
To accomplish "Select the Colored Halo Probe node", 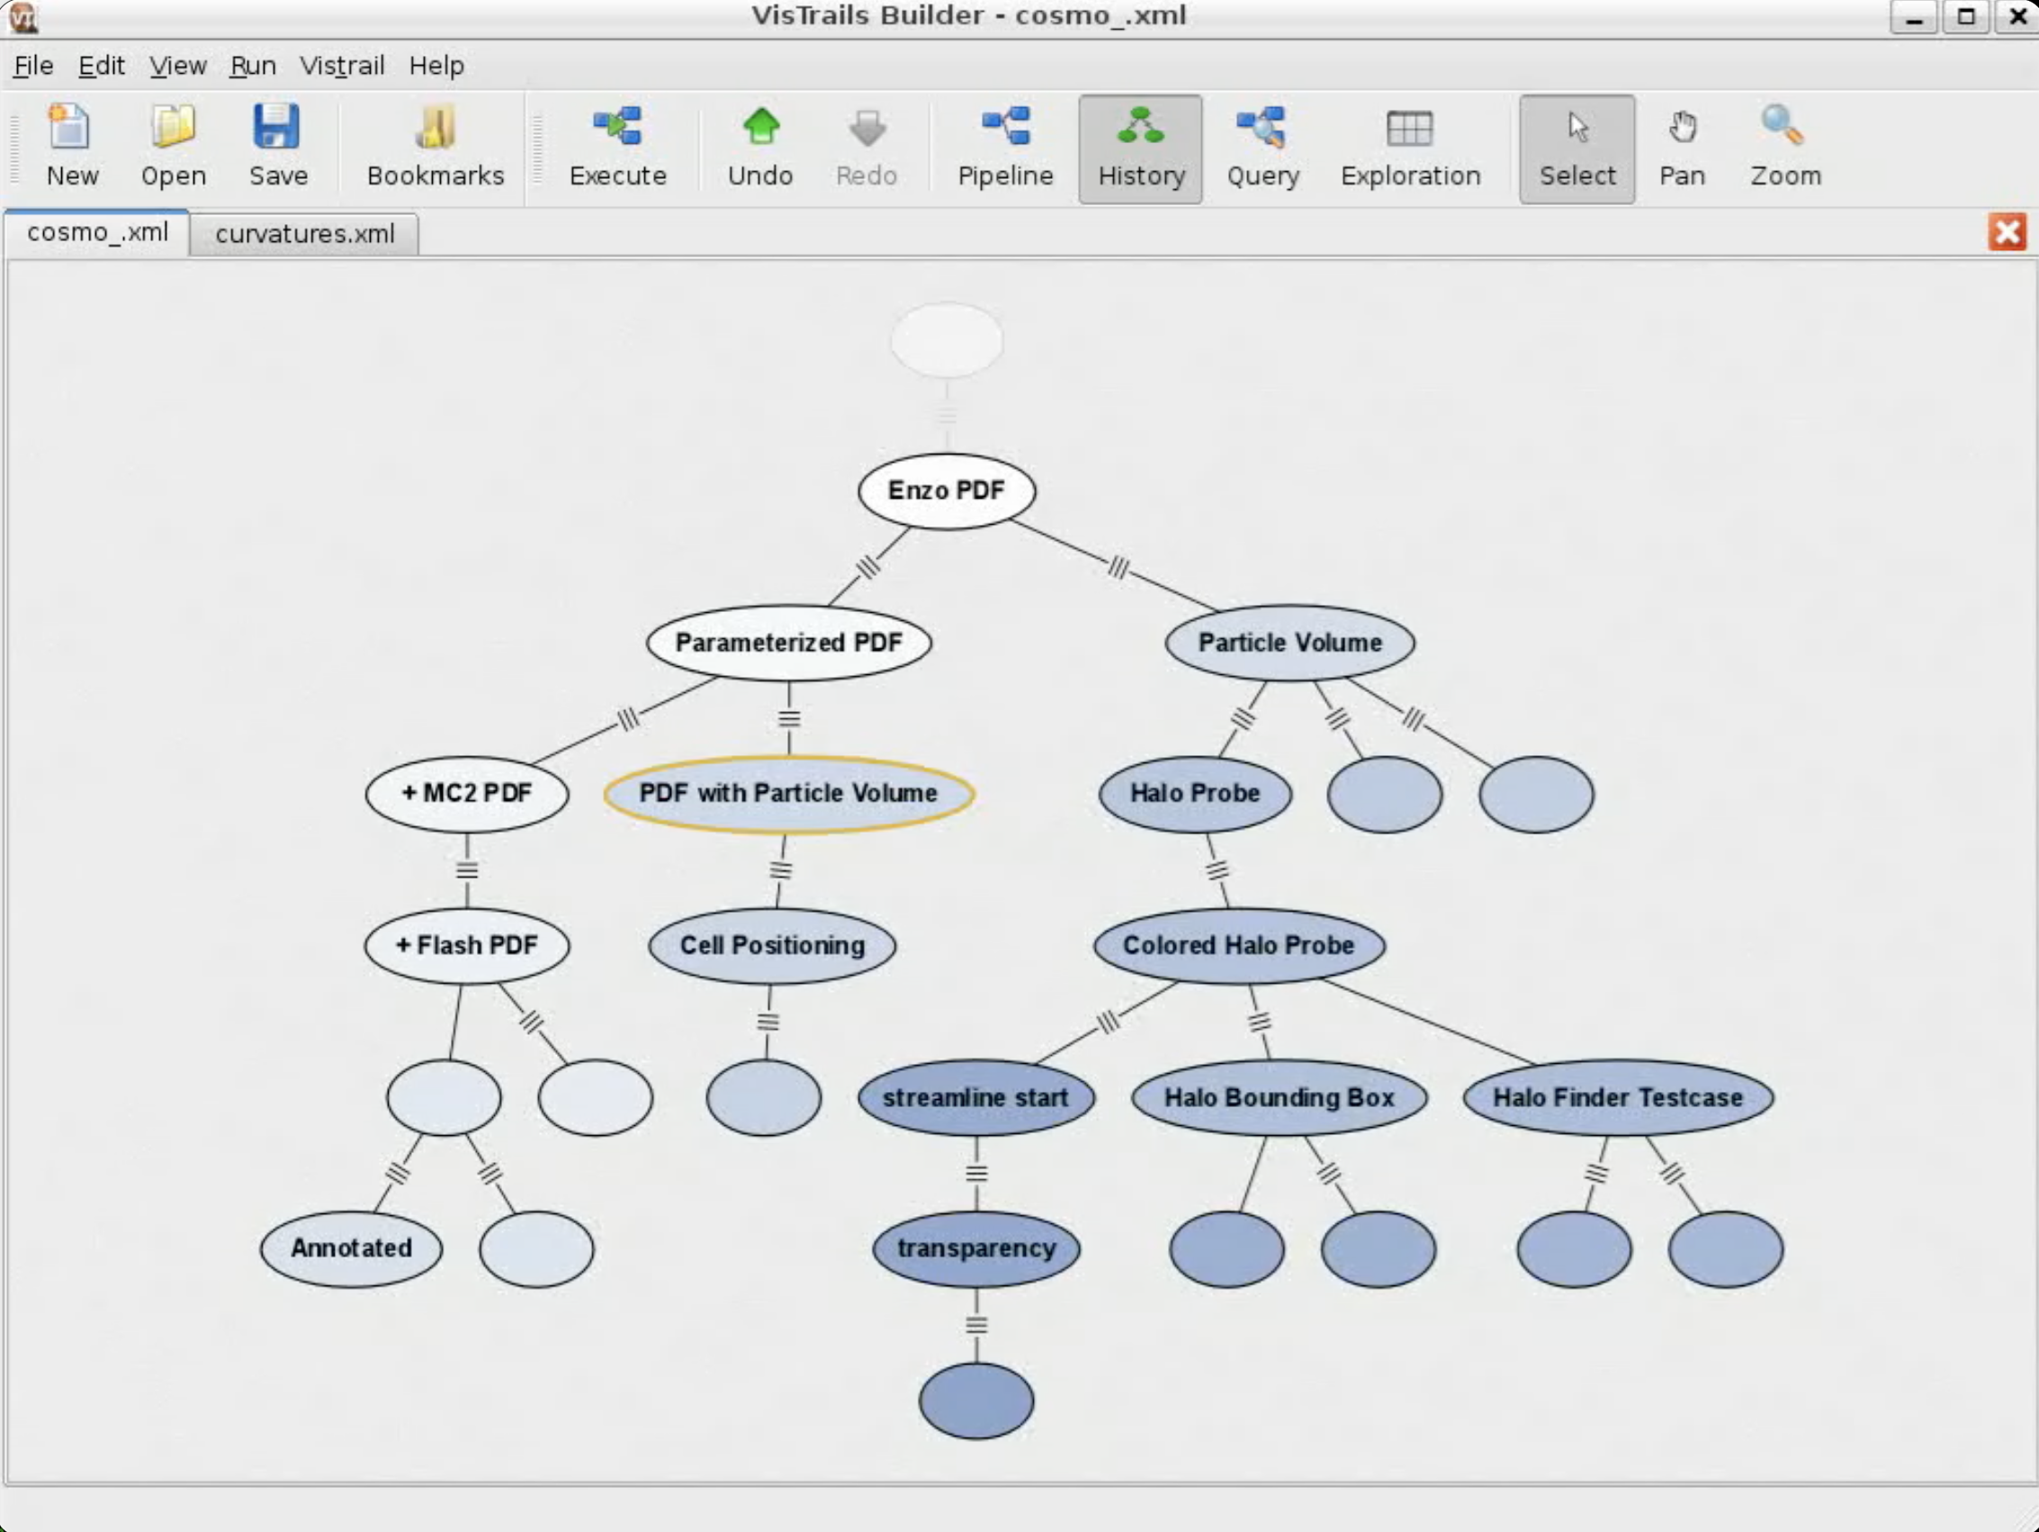I will 1238,945.
